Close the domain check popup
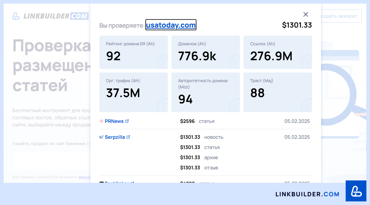Screen dimensions: 370x205 pyautogui.click(x=306, y=14)
